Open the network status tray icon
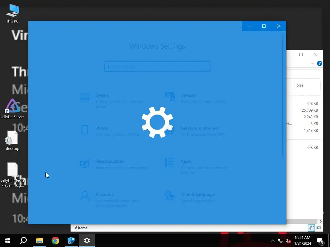The width and height of the screenshot is (330, 247). click(281, 241)
